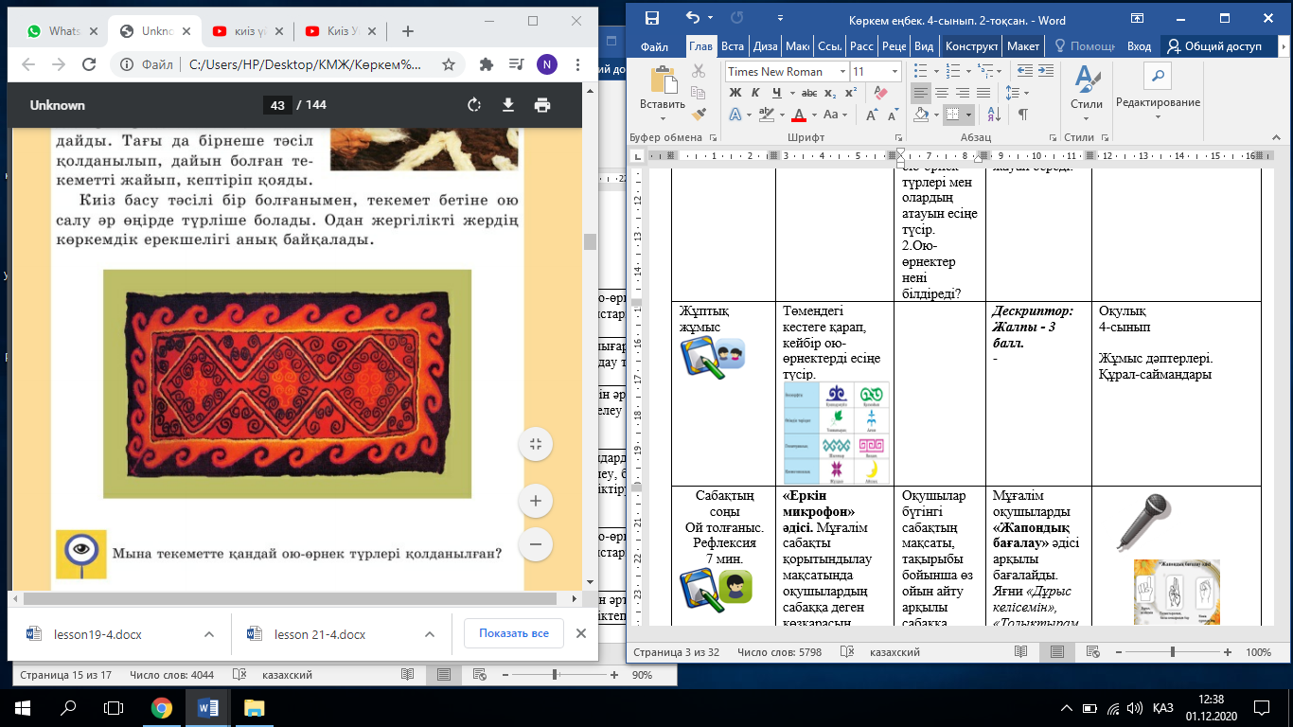Click the Показать все button
The width and height of the screenshot is (1293, 727).
[x=513, y=634]
